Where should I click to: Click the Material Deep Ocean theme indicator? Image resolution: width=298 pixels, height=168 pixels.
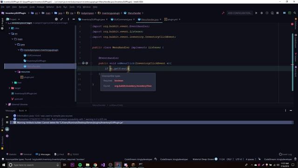(x=205, y=159)
